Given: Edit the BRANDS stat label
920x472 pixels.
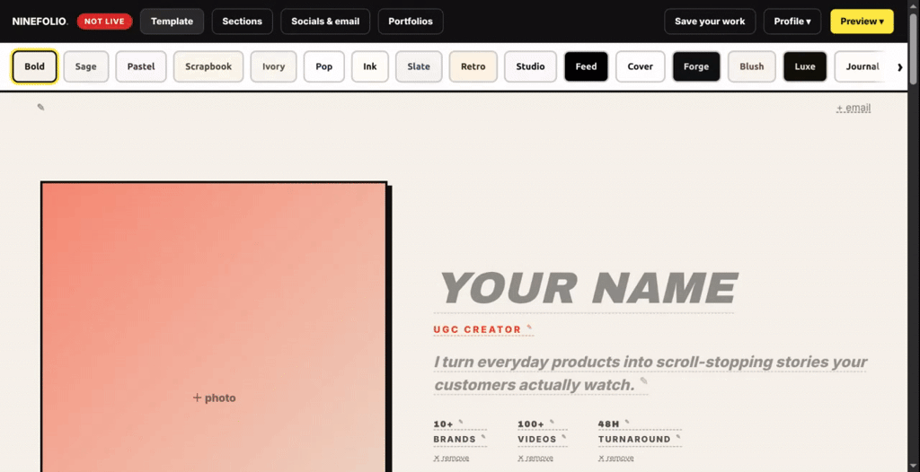Looking at the screenshot, I should tap(455, 439).
